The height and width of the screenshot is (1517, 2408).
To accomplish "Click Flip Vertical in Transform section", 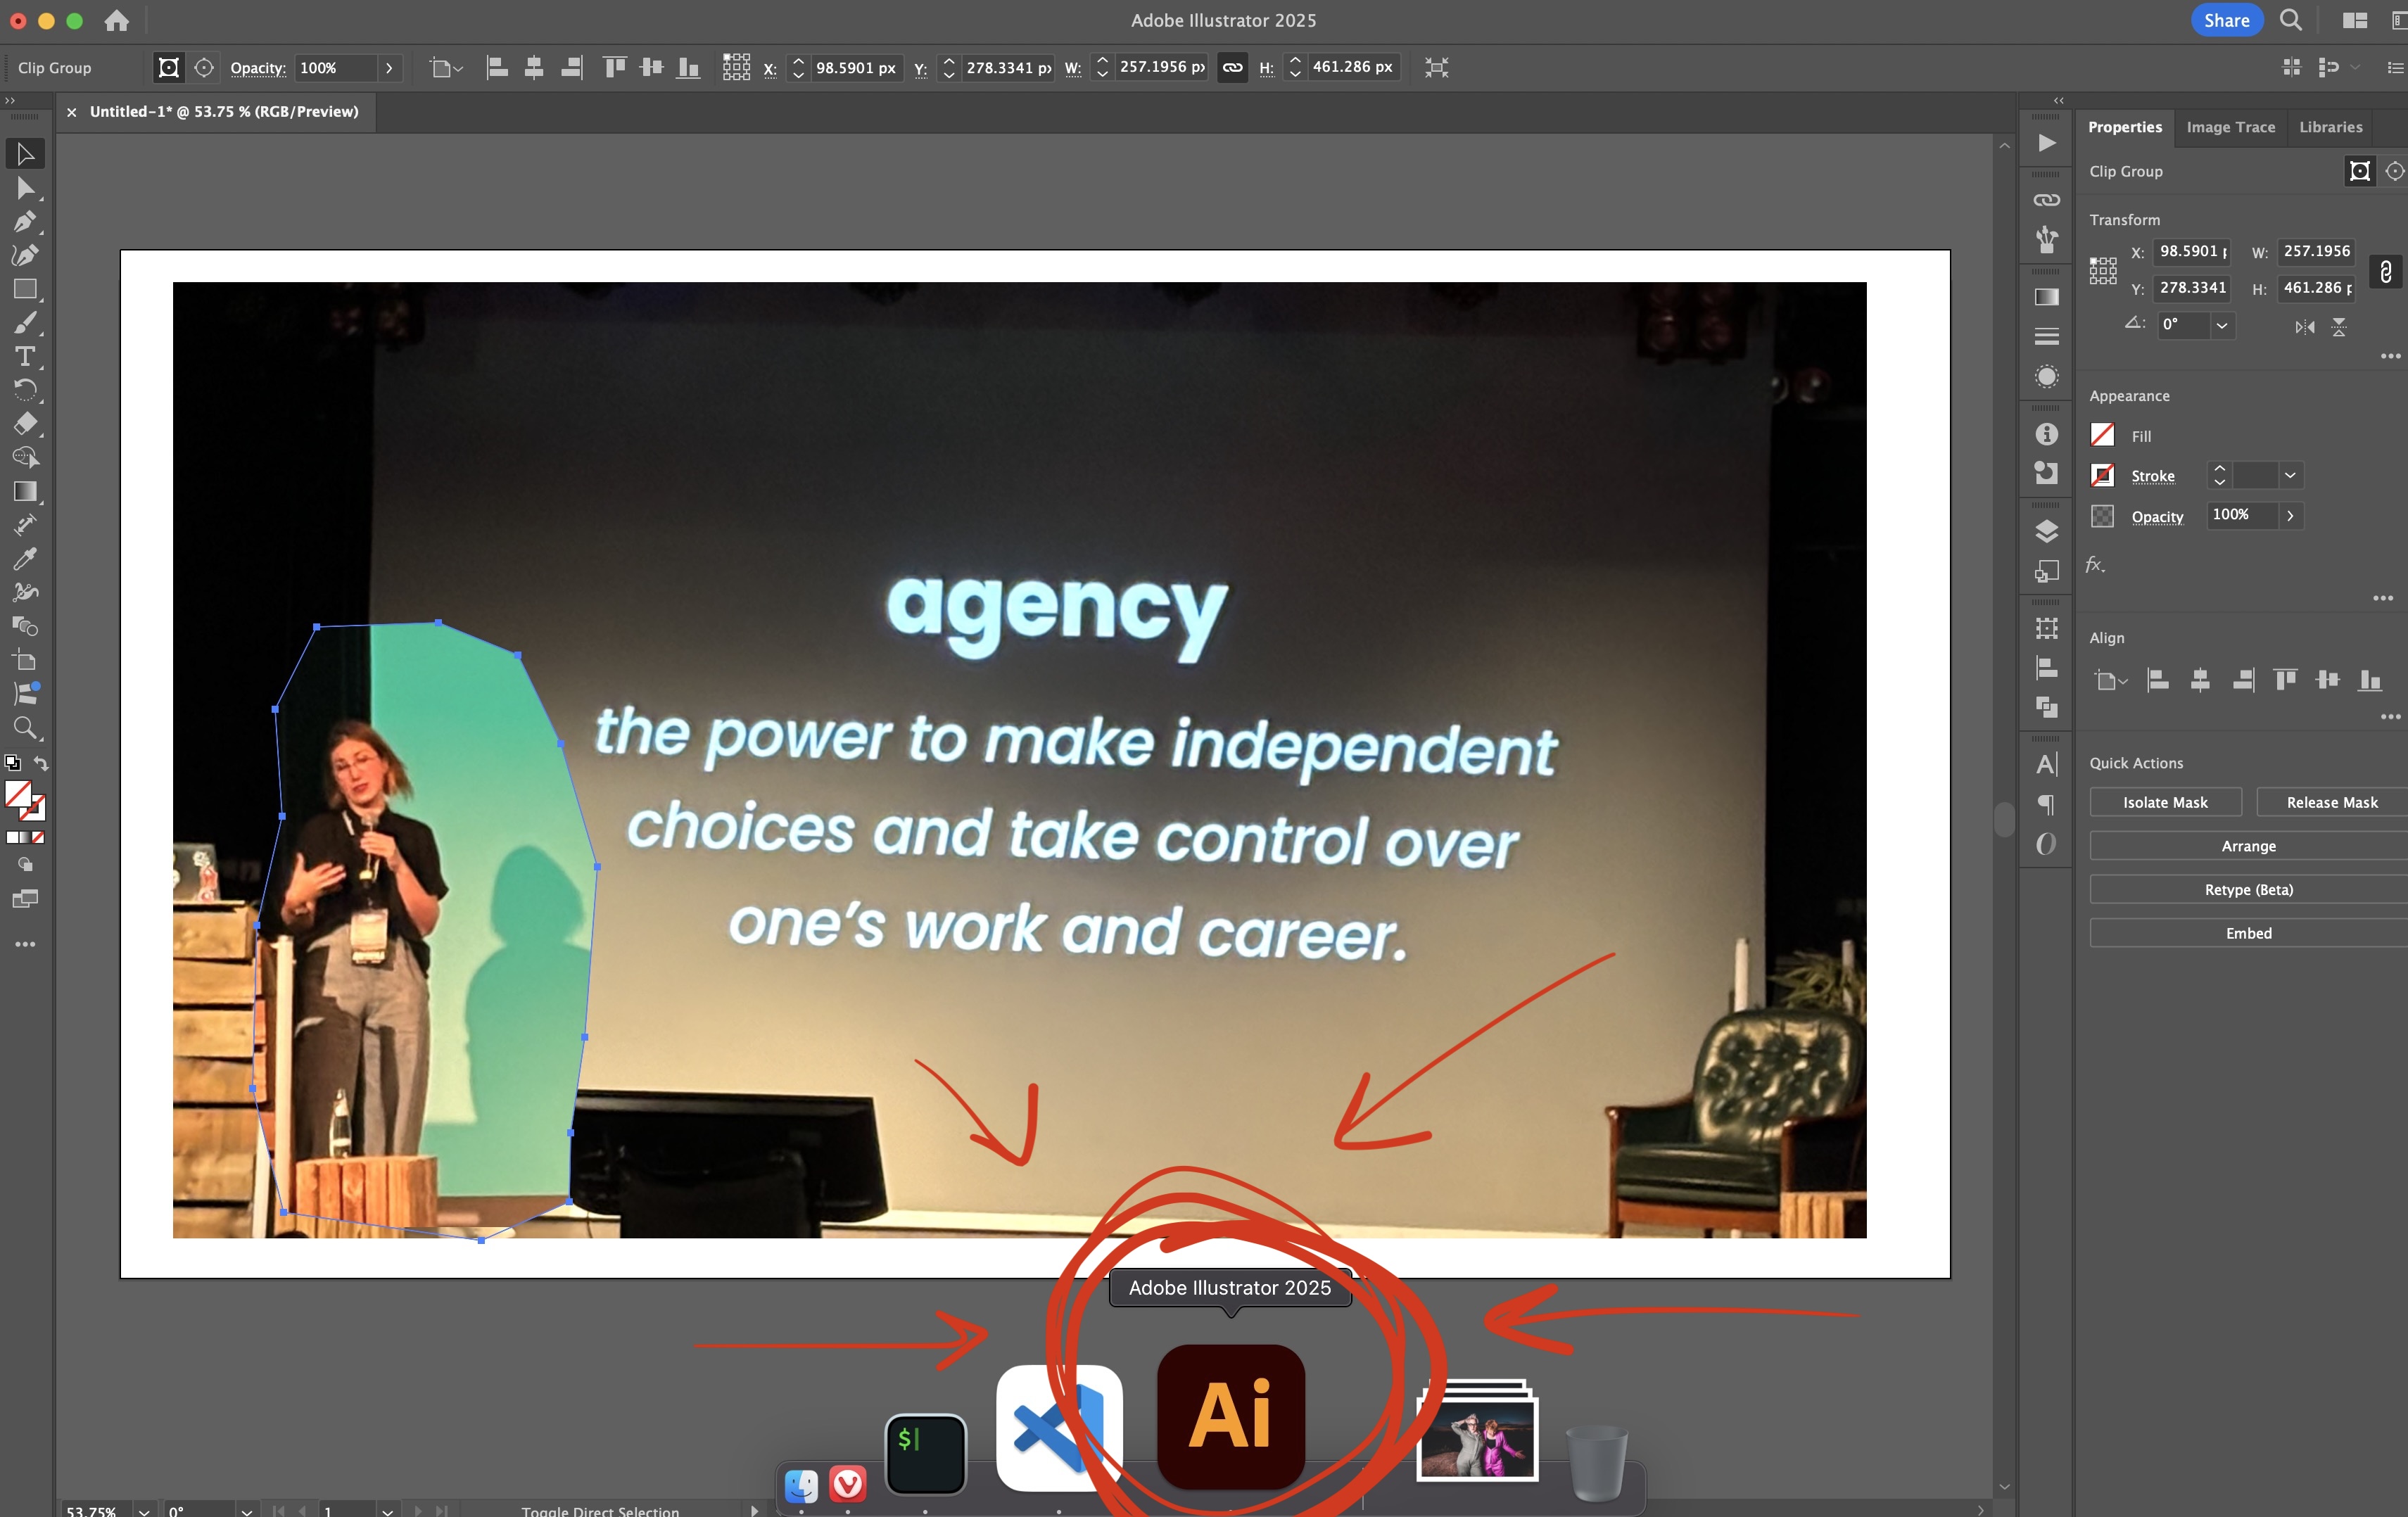I will point(2339,326).
